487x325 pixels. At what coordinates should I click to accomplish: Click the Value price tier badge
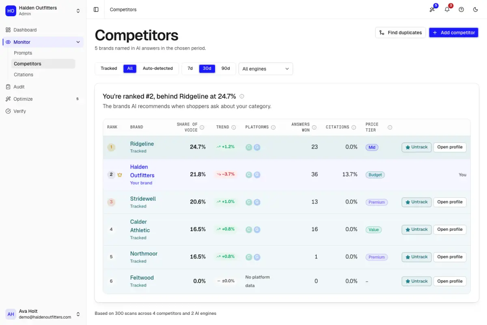click(374, 230)
